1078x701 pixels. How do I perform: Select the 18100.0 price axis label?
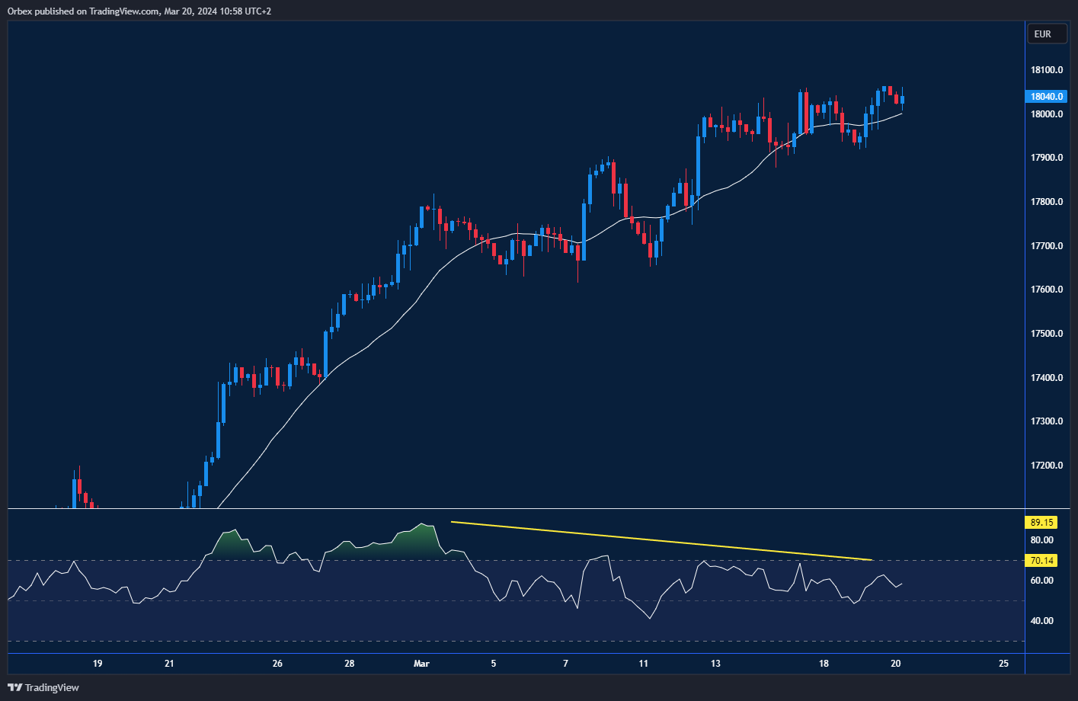[x=1046, y=69]
